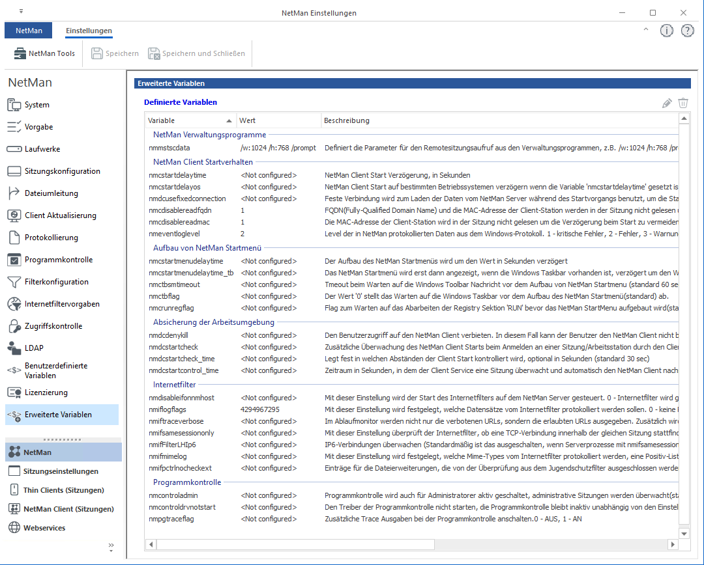Collapse the ribbon with the chevron arrow

(x=646, y=30)
